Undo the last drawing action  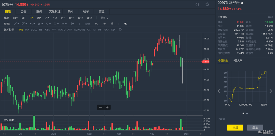pyautogui.click(x=96, y=24)
